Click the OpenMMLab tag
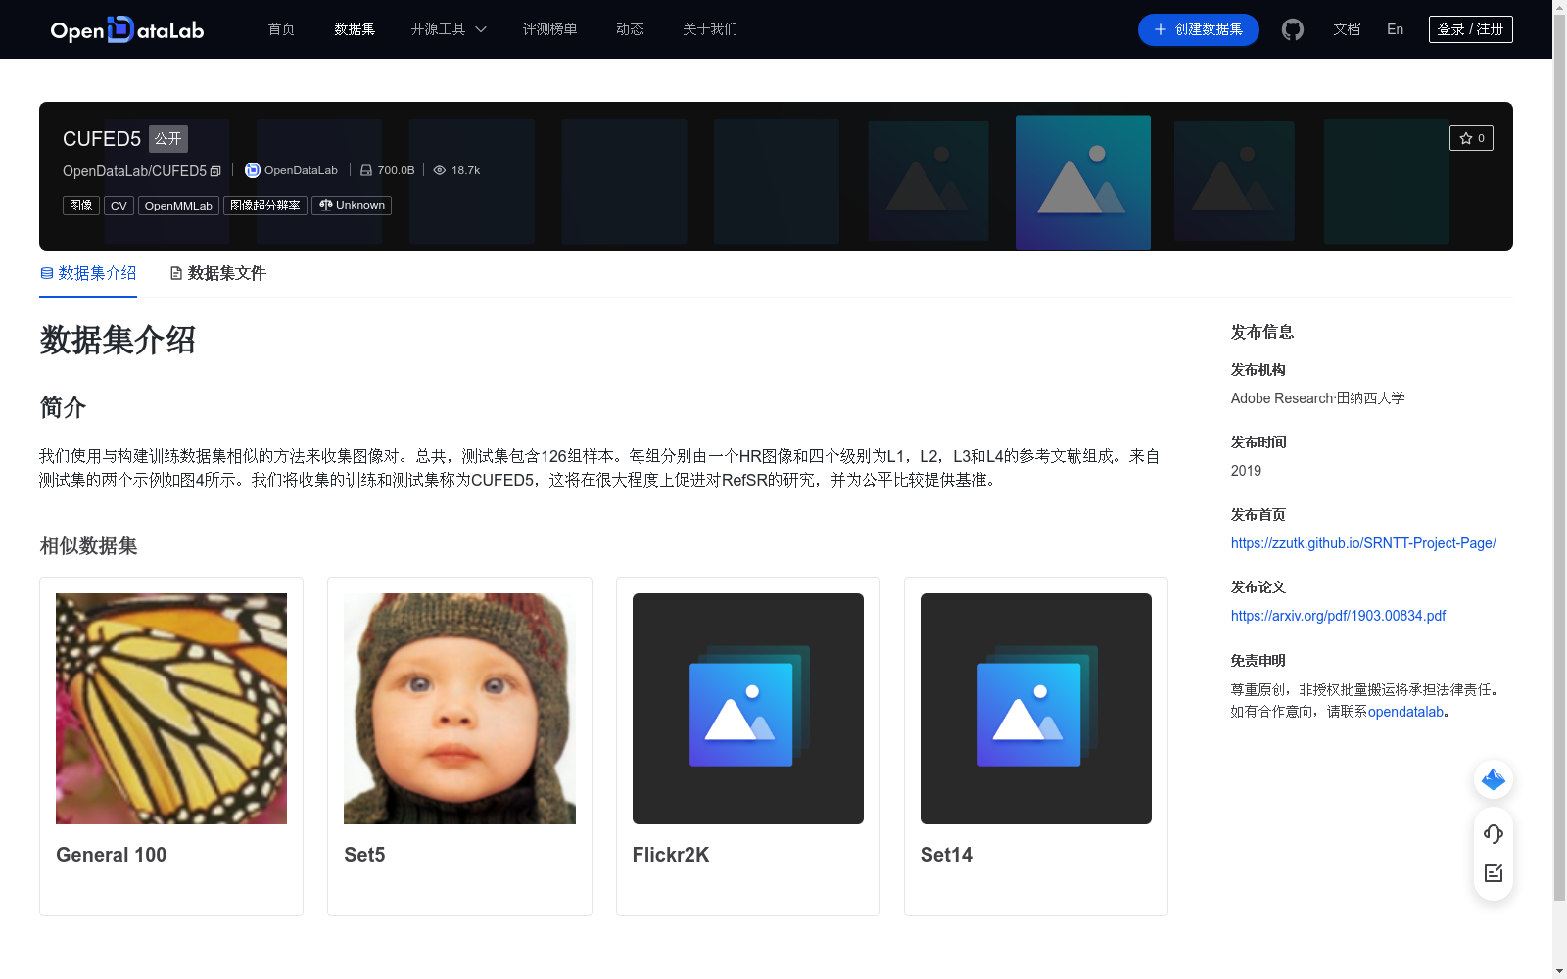The width and height of the screenshot is (1567, 979). 178,206
